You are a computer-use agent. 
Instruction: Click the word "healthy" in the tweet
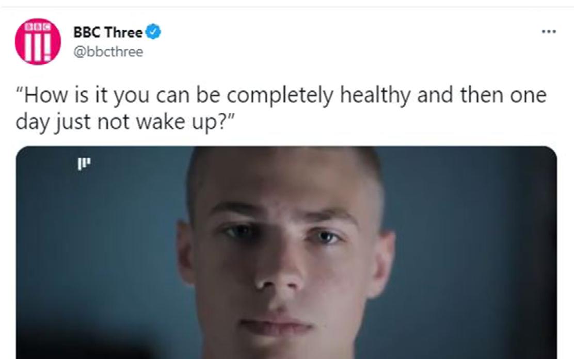tap(376, 95)
